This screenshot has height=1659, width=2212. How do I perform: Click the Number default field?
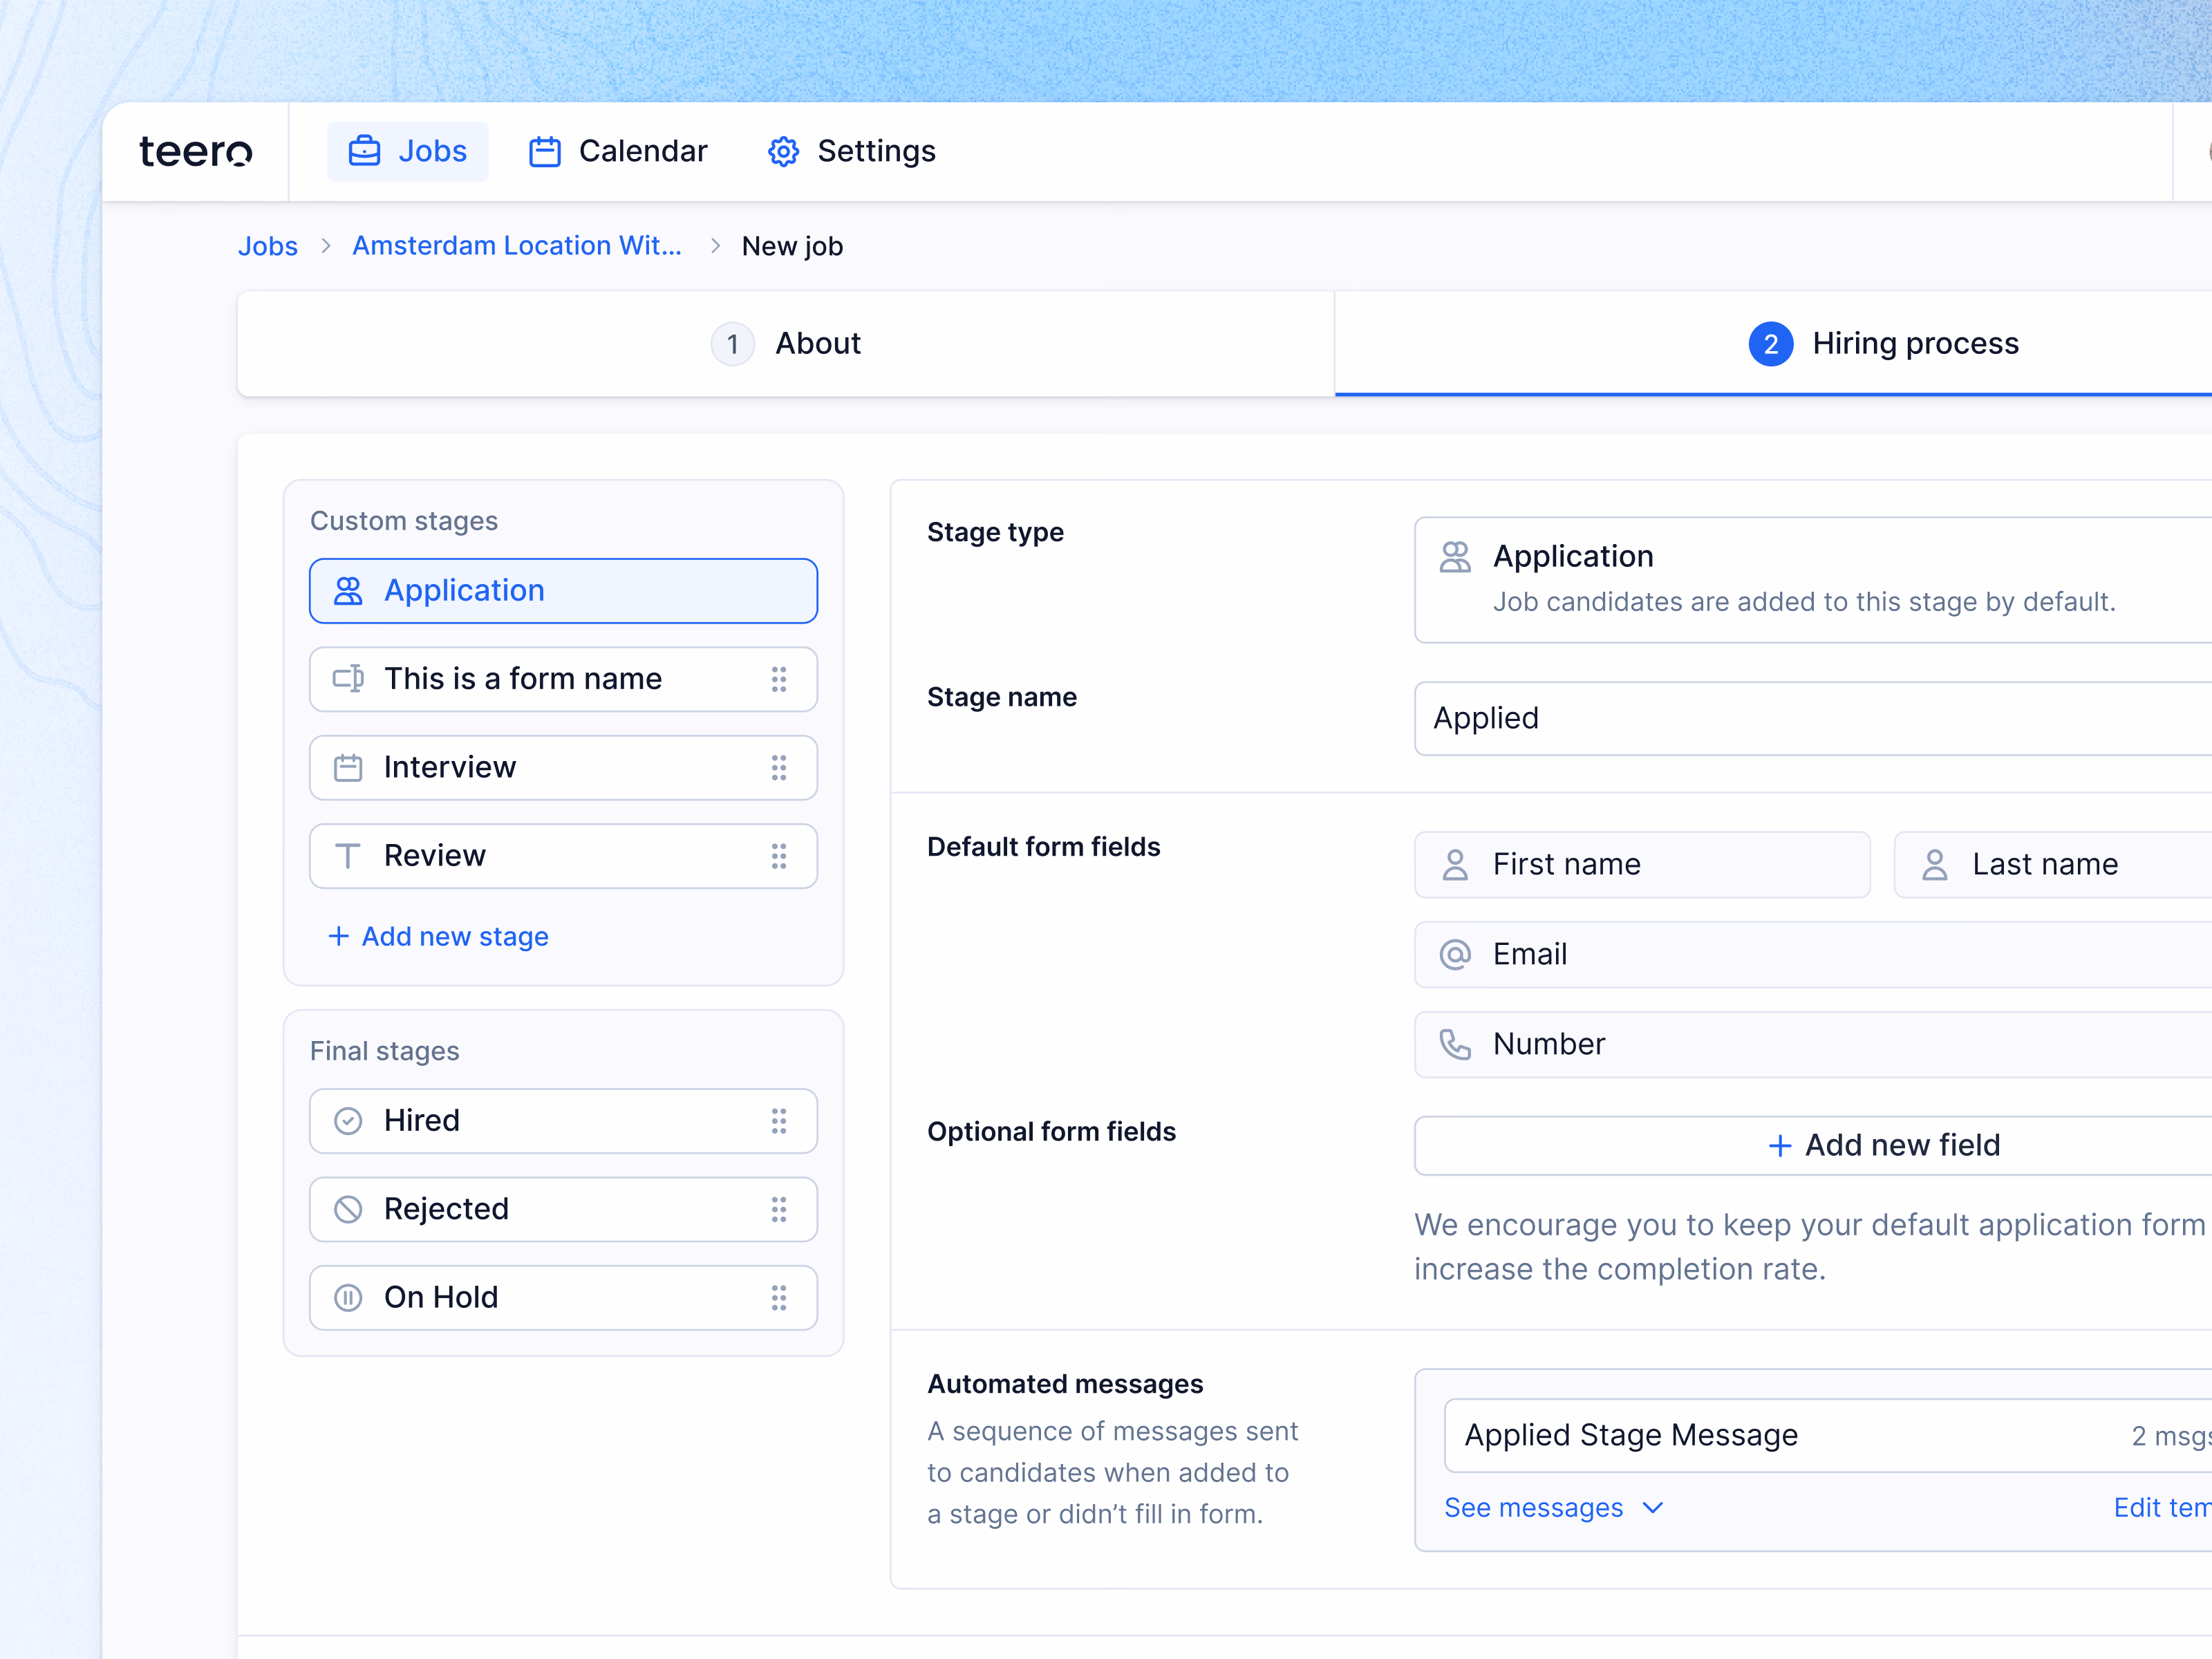[x=1813, y=1044]
